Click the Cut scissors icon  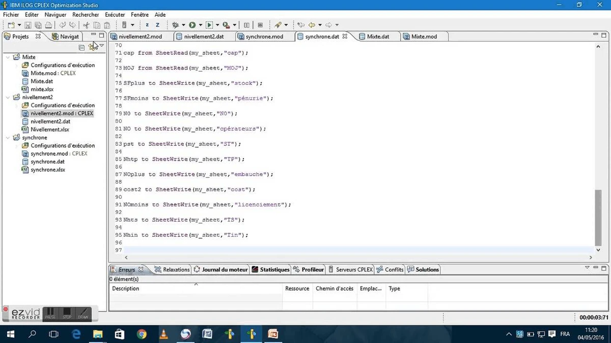tap(87, 25)
